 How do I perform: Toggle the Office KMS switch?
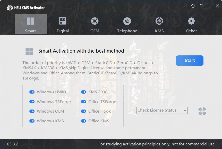tap(83, 121)
